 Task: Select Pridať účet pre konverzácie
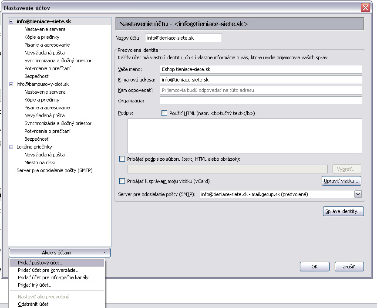pyautogui.click(x=49, y=270)
